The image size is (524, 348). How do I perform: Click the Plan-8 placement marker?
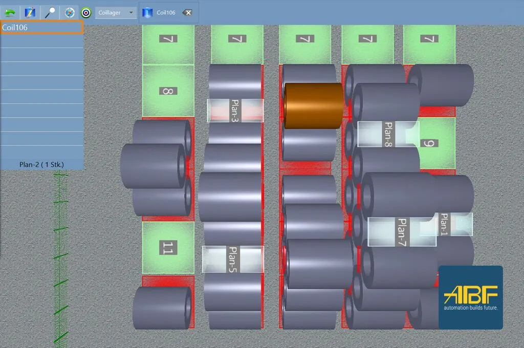(x=389, y=135)
